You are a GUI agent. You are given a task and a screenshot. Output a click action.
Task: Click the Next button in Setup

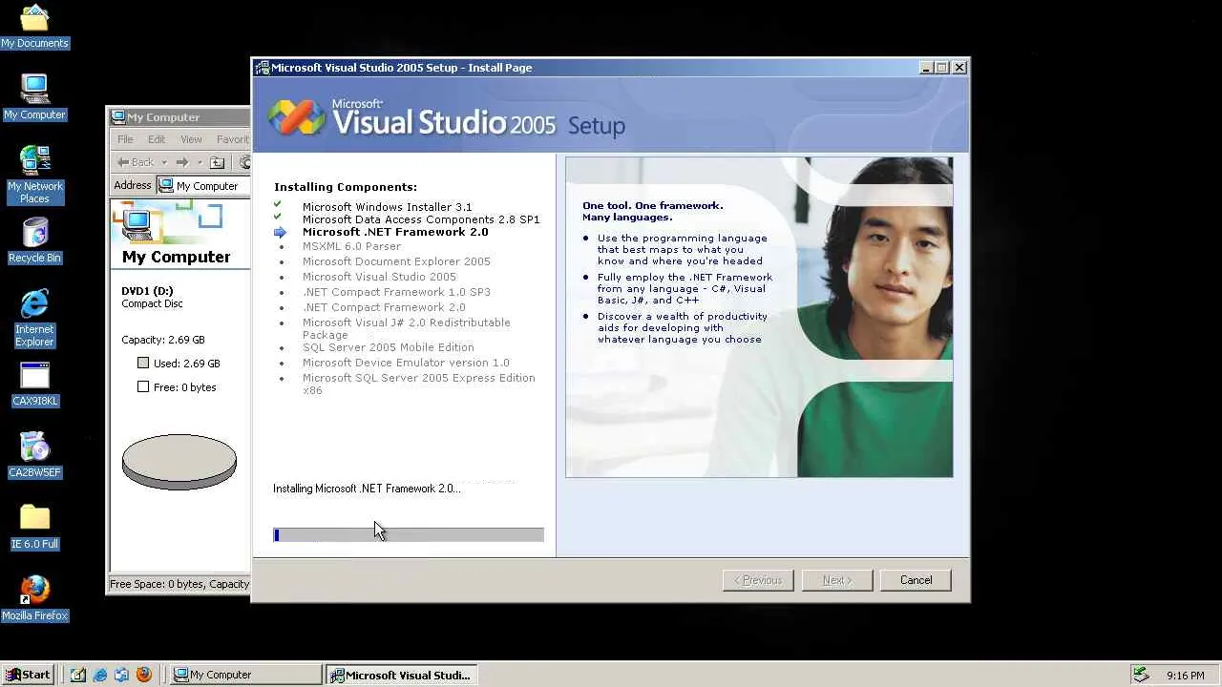[837, 580]
